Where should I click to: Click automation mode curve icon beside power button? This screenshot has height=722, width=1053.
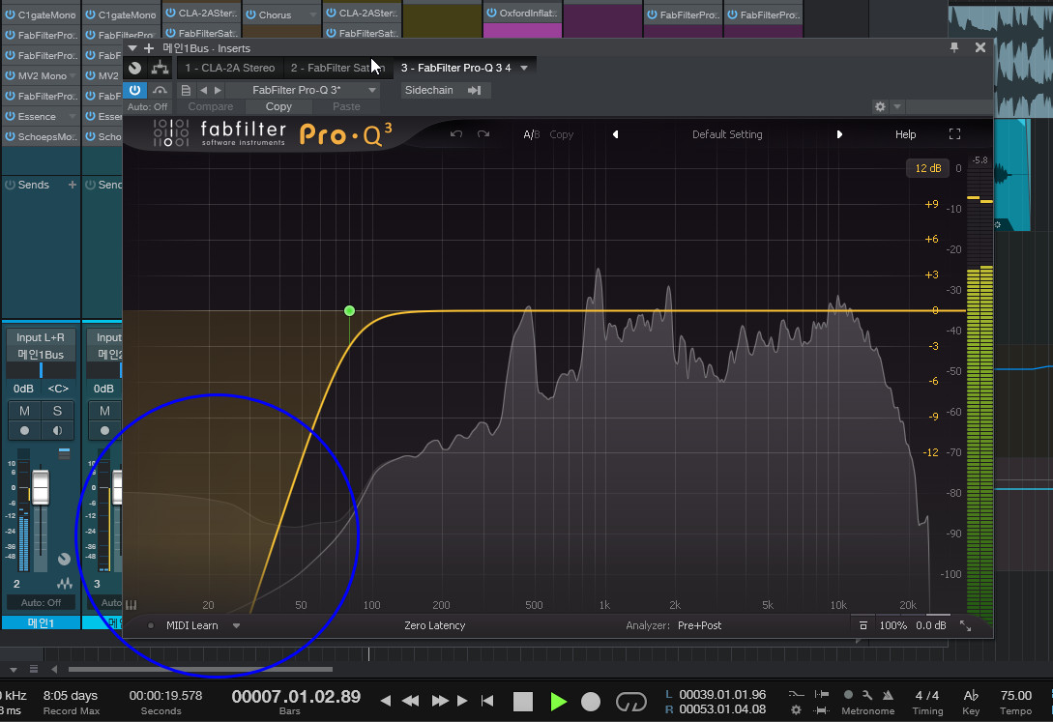coord(160,90)
